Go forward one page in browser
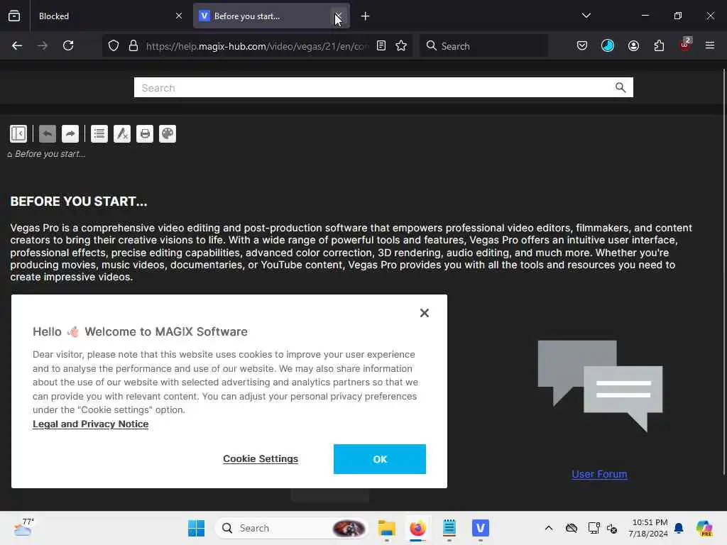Screen dimensions: 727x545 tap(43, 45)
